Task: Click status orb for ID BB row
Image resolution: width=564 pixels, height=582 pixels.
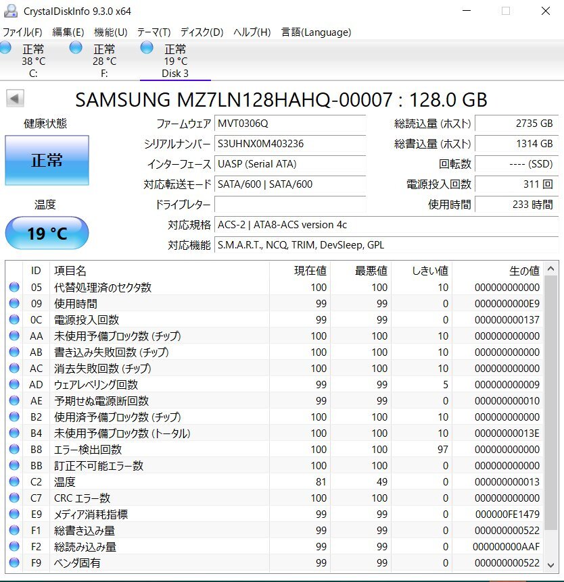Action: click(x=14, y=465)
